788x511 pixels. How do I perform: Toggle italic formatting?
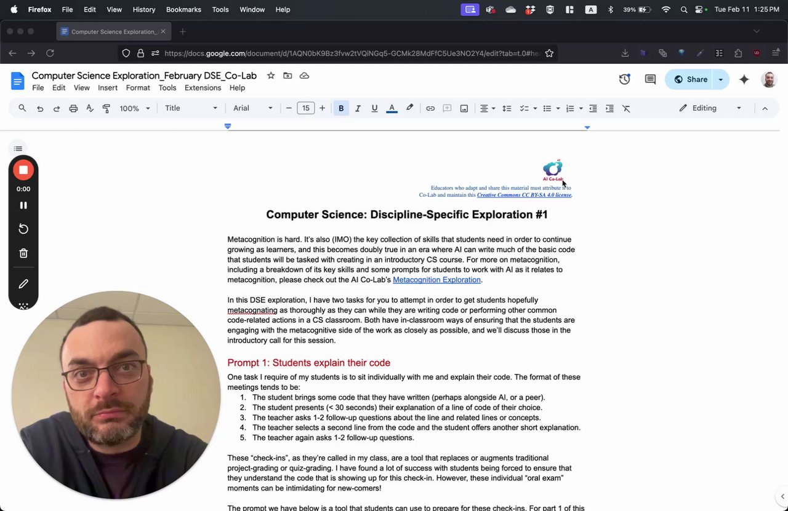tap(358, 108)
